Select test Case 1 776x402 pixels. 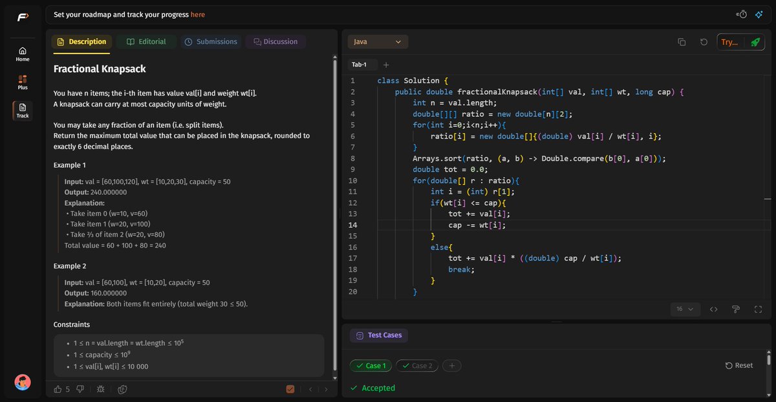(370, 366)
